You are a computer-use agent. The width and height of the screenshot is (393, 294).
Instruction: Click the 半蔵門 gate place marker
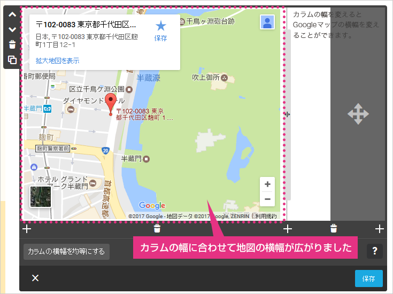point(146,159)
